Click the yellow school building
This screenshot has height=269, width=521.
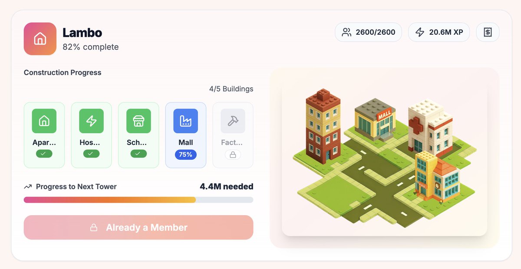point(436,176)
